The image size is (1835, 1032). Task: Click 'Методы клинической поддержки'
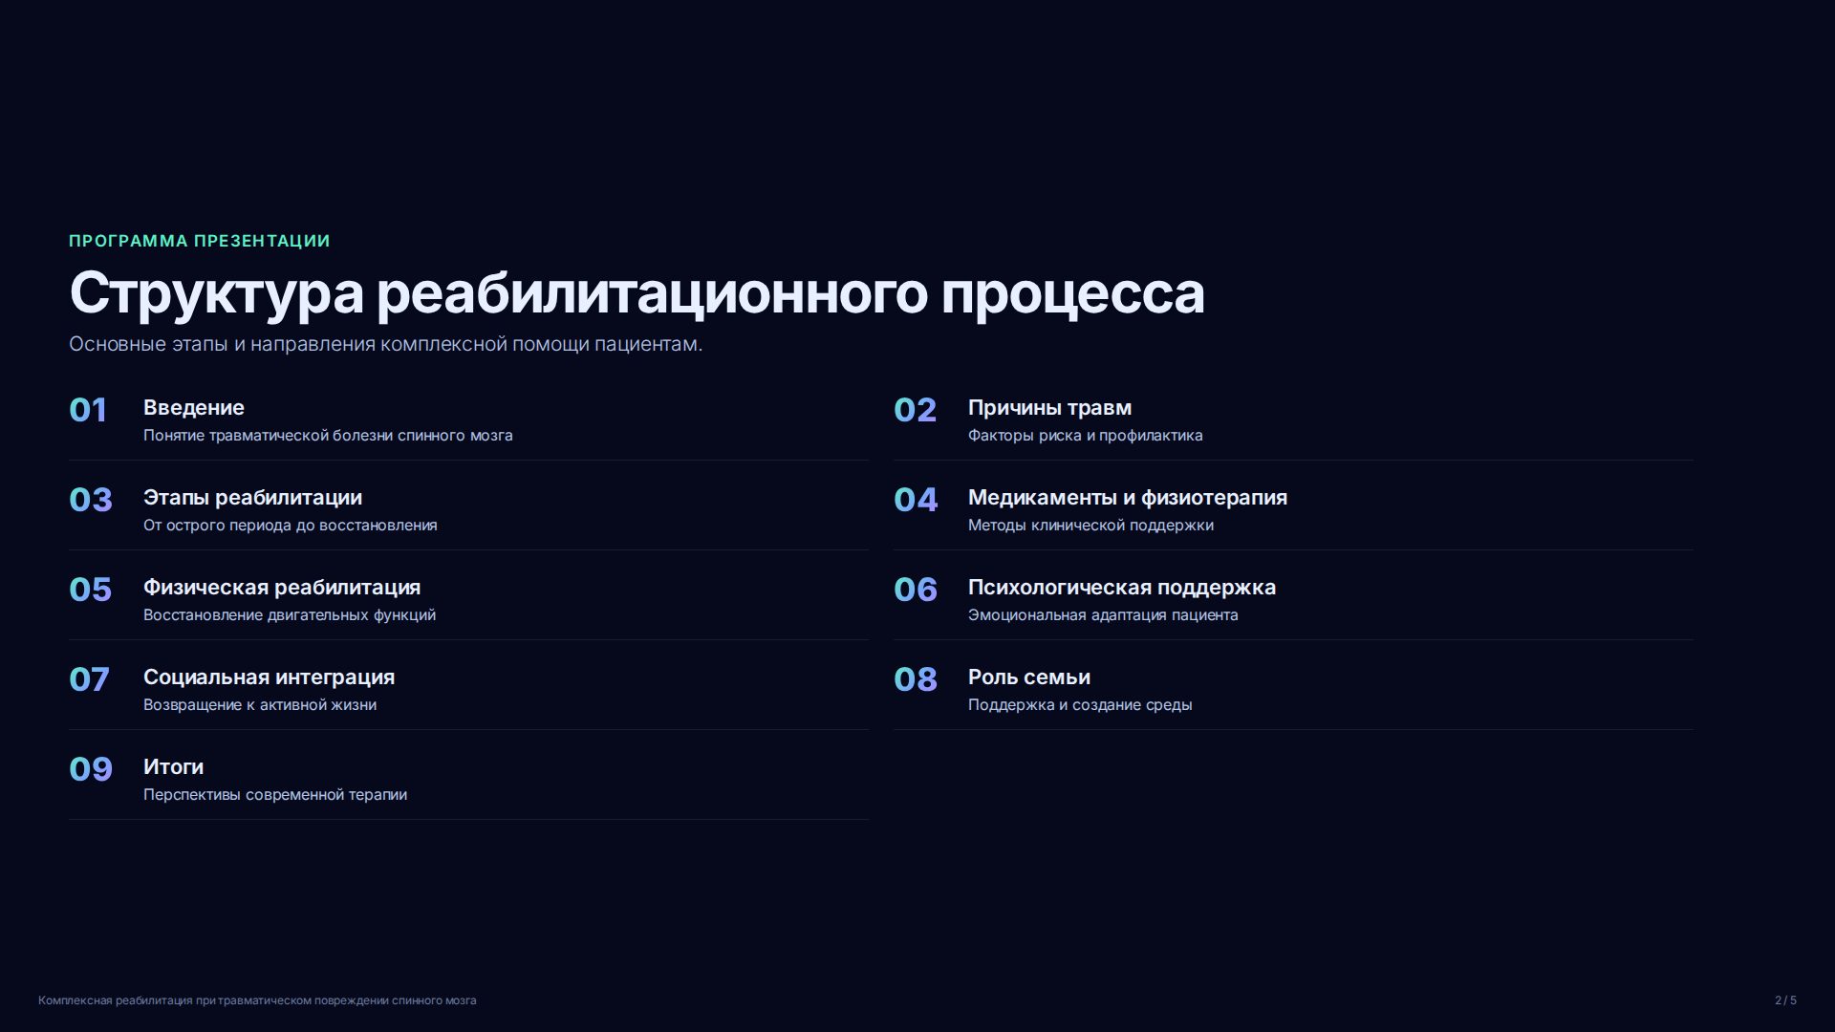(x=1090, y=526)
